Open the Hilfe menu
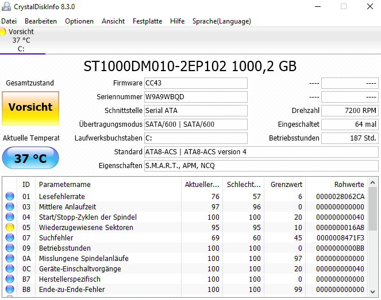The width and height of the screenshot is (381, 300). [177, 21]
